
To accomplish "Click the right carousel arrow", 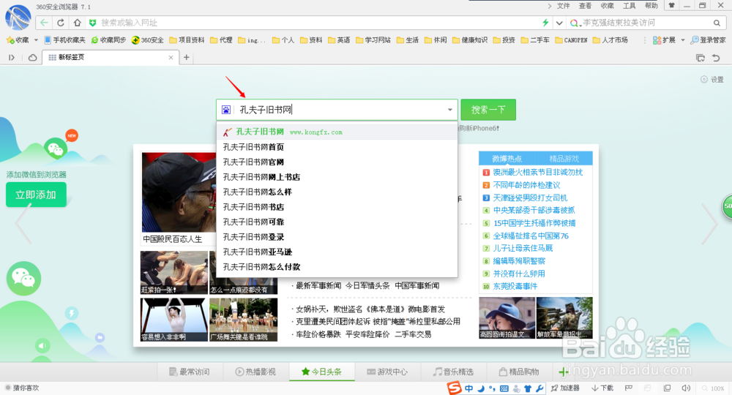I will [x=709, y=225].
